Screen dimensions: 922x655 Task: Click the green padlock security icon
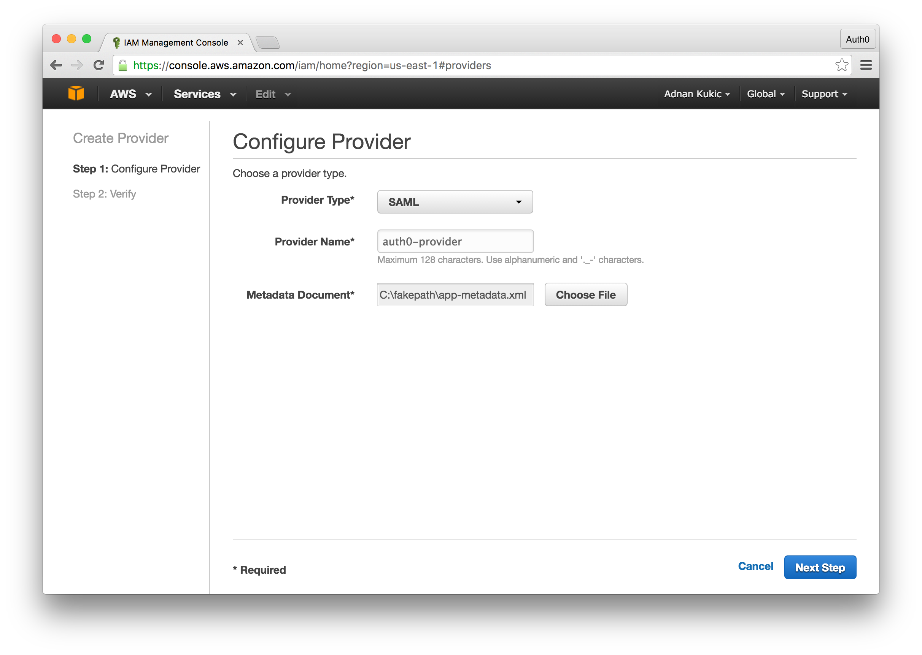point(123,65)
